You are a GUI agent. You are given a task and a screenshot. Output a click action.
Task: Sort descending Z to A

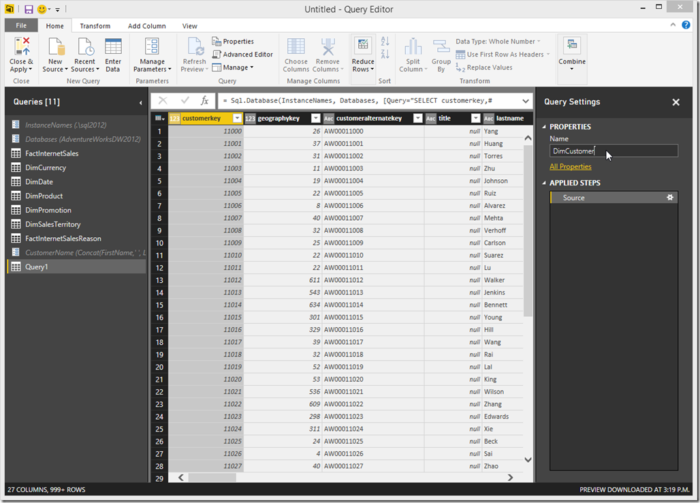tap(385, 54)
